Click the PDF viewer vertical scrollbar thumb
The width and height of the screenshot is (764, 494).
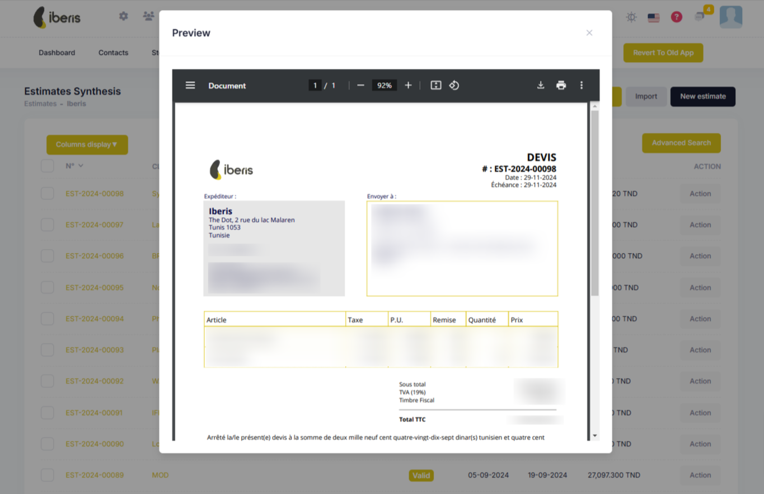(595, 202)
